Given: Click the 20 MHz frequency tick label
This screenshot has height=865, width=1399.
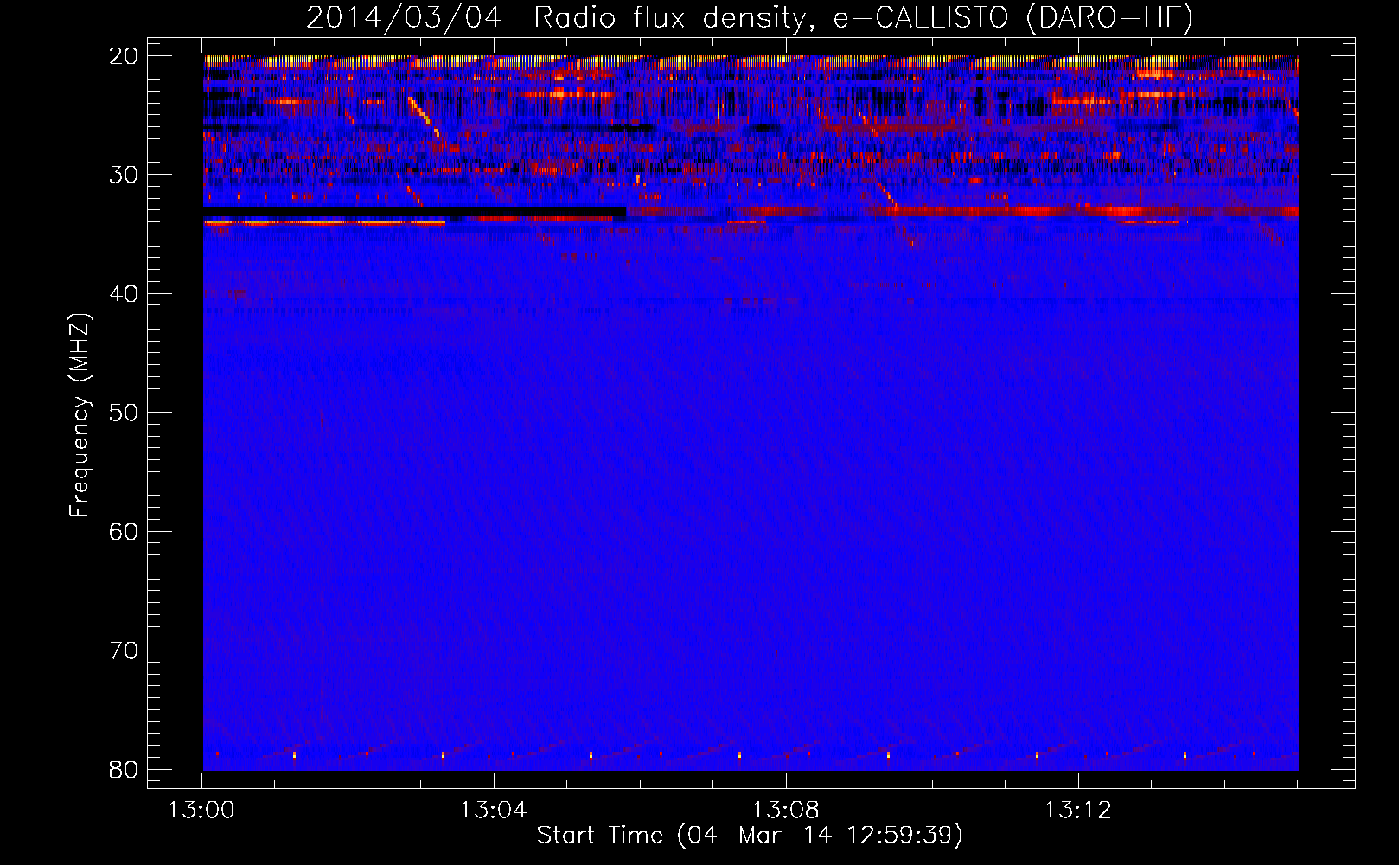Looking at the screenshot, I should [x=124, y=56].
